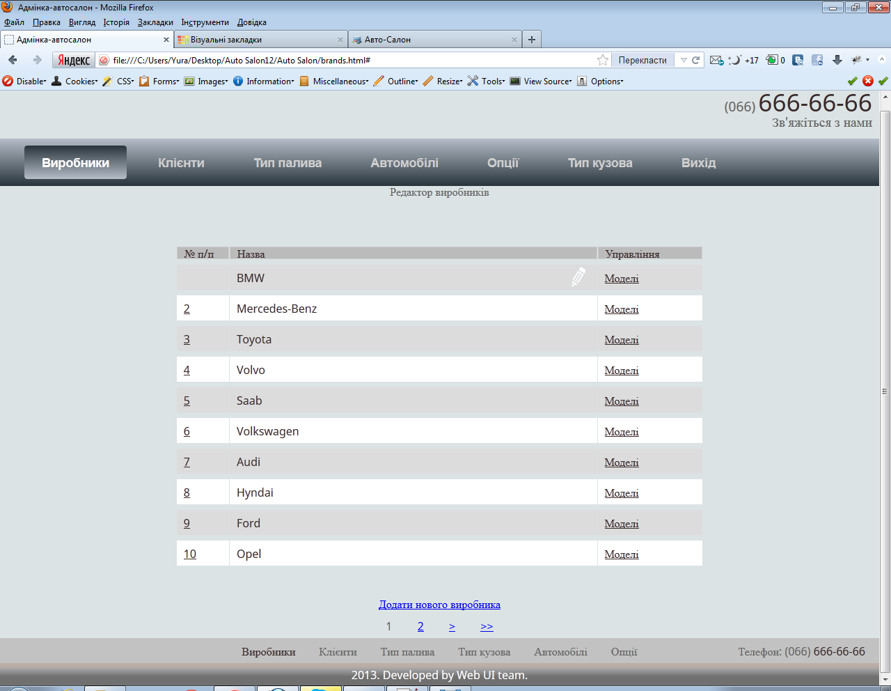Viewport: 891px width, 691px height.
Task: Click the Перекласти translate button
Action: [642, 60]
